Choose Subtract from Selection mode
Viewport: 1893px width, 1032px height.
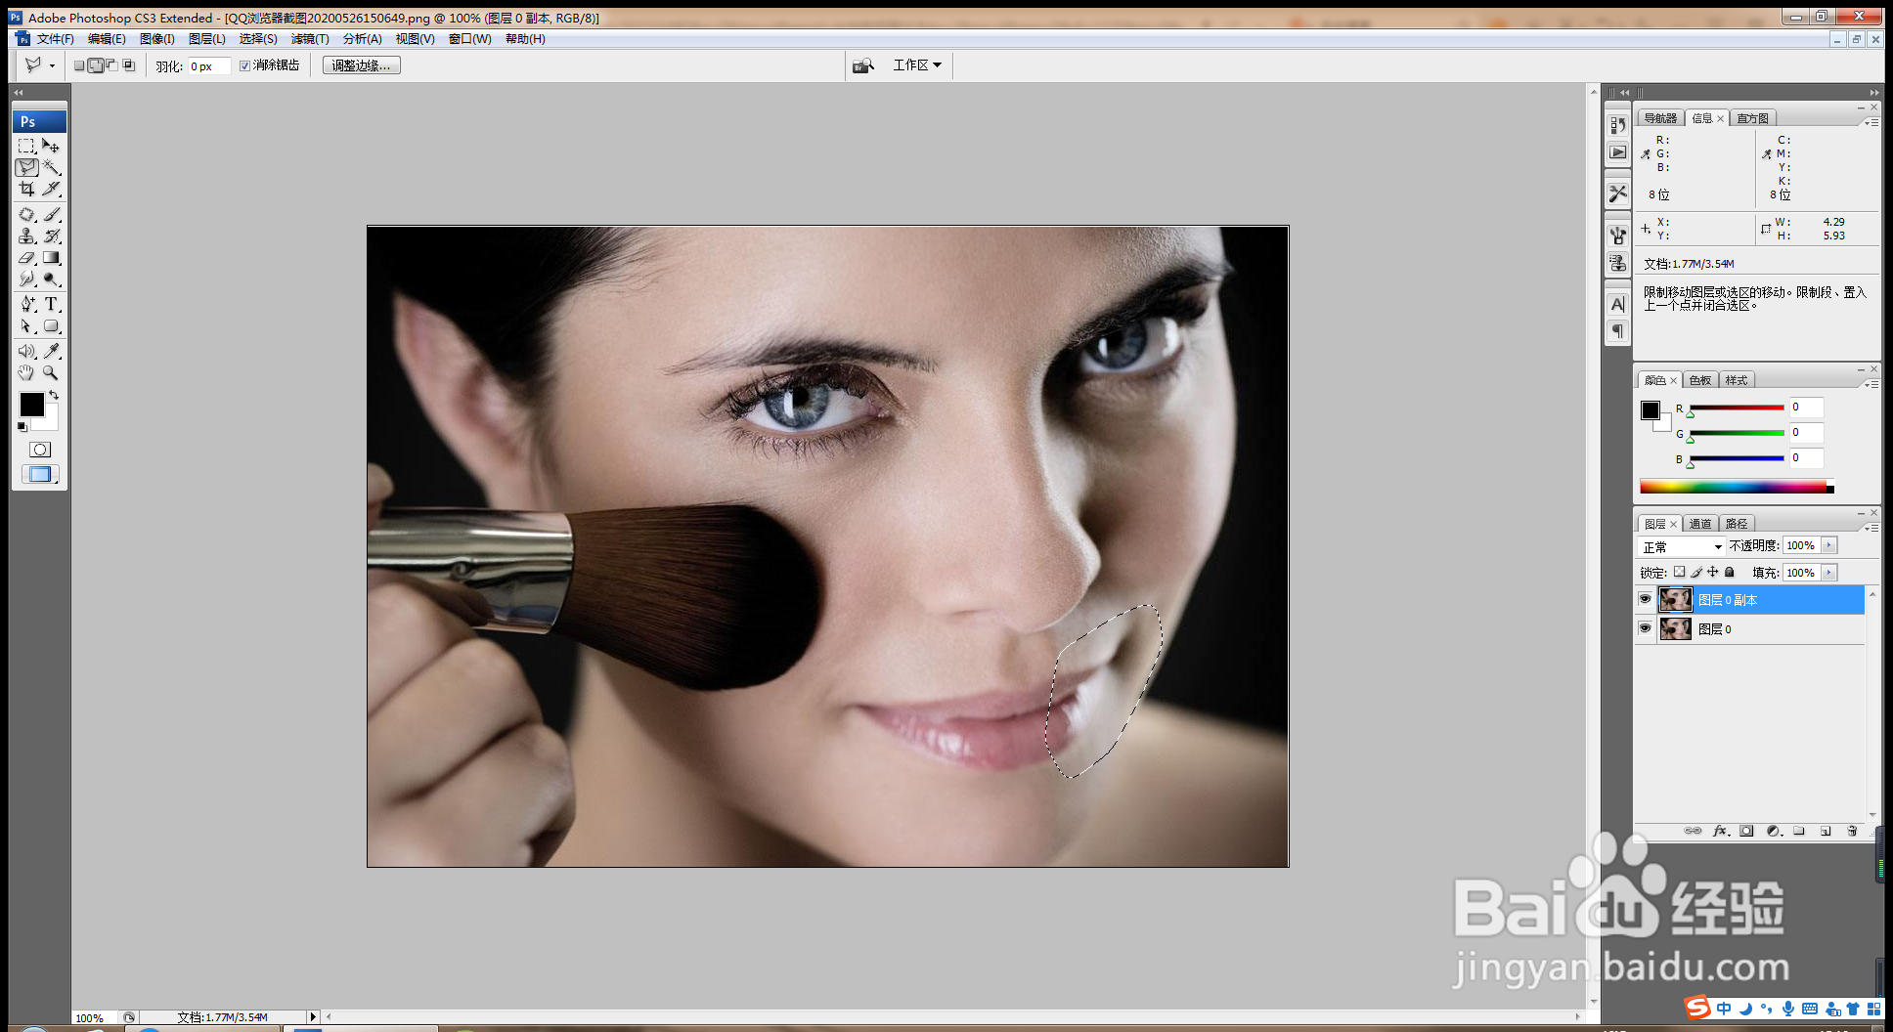click(111, 65)
